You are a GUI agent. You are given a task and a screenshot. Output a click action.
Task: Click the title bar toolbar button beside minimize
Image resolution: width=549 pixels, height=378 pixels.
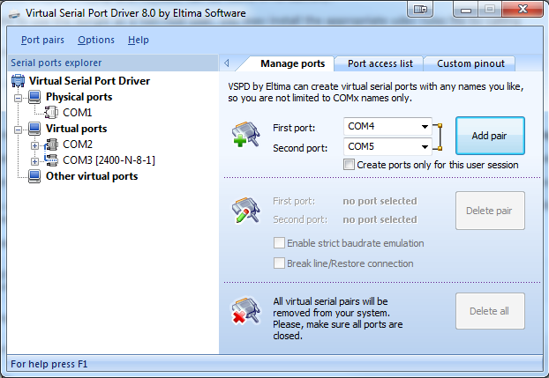420,9
